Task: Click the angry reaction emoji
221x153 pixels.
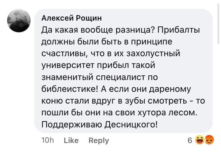Action: (x=208, y=139)
